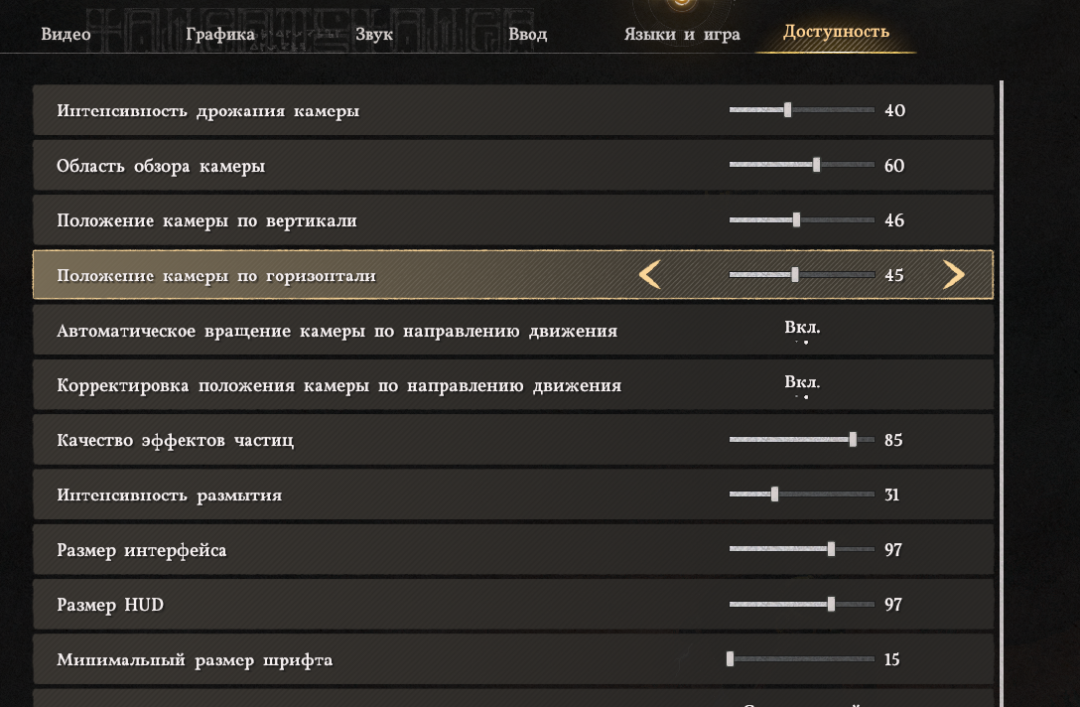Open the Языки и игра tab

click(681, 33)
